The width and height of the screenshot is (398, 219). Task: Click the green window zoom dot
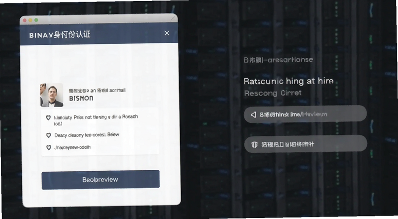pyautogui.click(x=36, y=20)
